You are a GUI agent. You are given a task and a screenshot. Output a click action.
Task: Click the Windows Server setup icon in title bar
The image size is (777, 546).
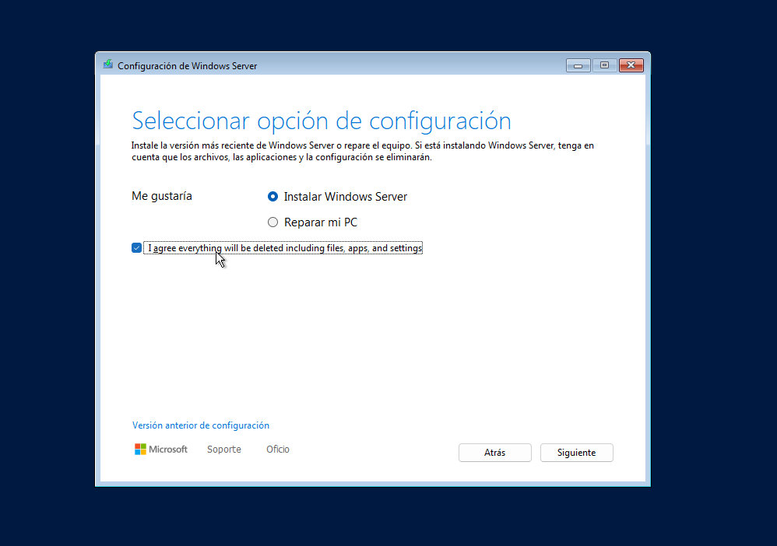tap(108, 65)
